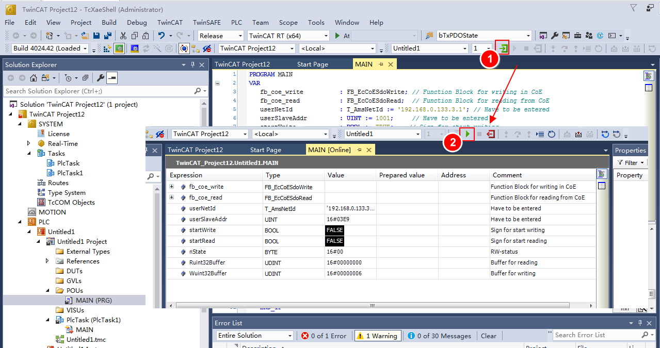The width and height of the screenshot is (660, 348).
Task: Select MAIN (PRG) in Solution Explorer
Action: tap(94, 300)
